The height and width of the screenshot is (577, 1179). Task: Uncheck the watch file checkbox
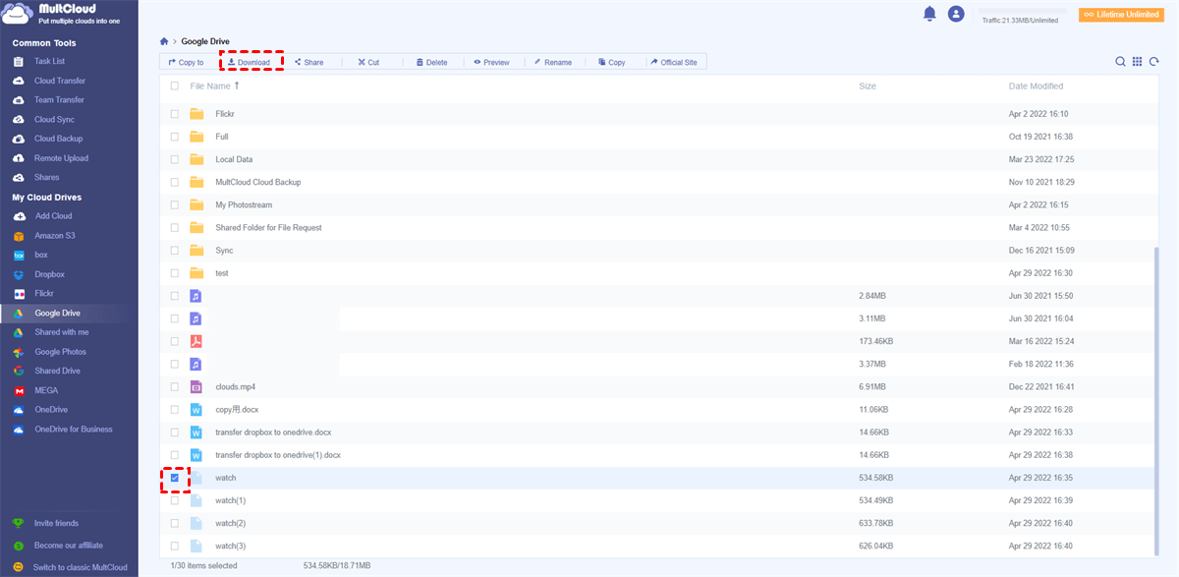175,478
